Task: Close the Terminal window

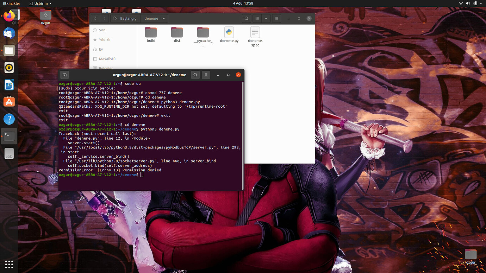Action: 238,75
